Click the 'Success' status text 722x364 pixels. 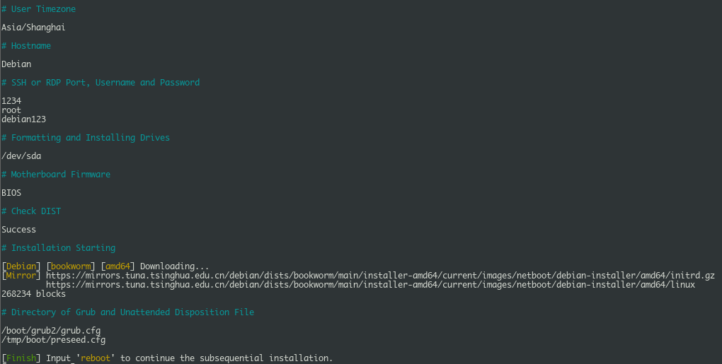pos(19,230)
